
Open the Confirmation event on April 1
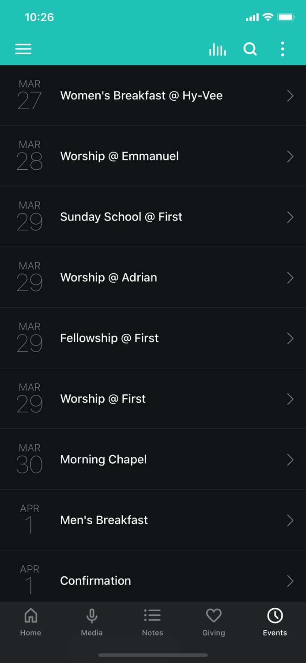click(153, 580)
